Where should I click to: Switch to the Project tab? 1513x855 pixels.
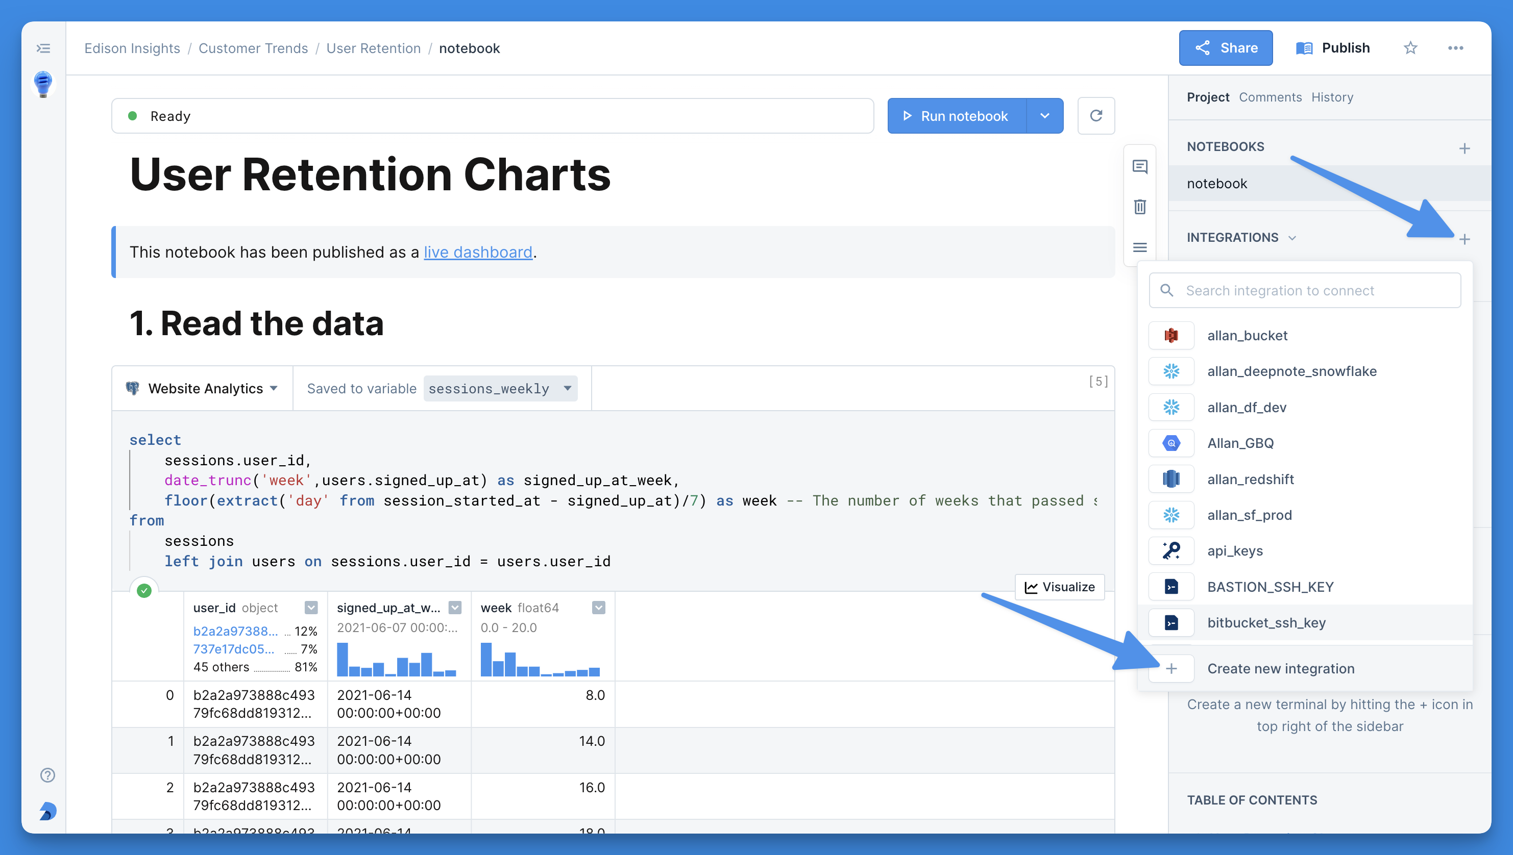click(1207, 97)
